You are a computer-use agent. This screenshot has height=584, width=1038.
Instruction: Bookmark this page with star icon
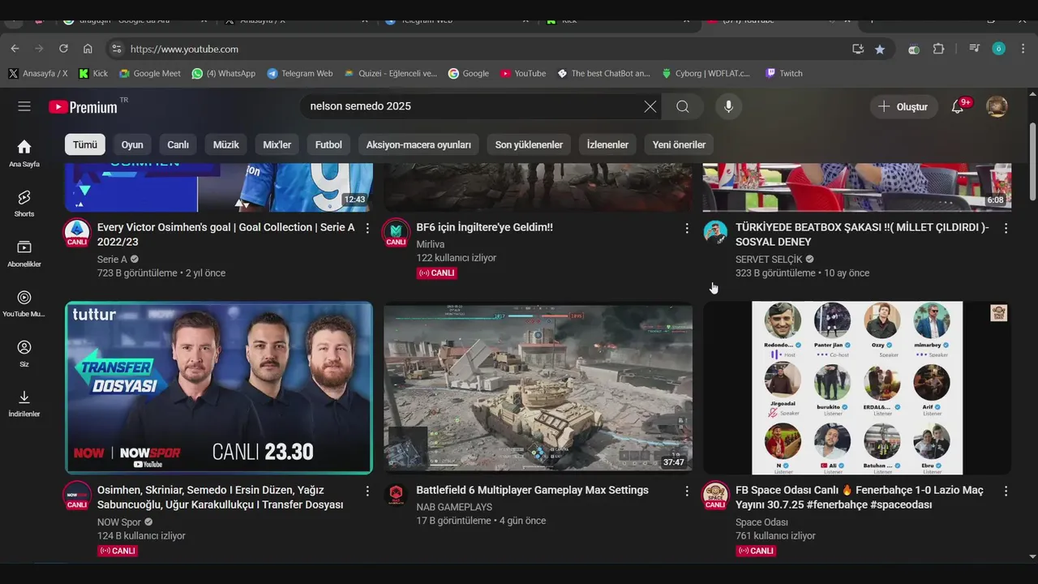[880, 49]
